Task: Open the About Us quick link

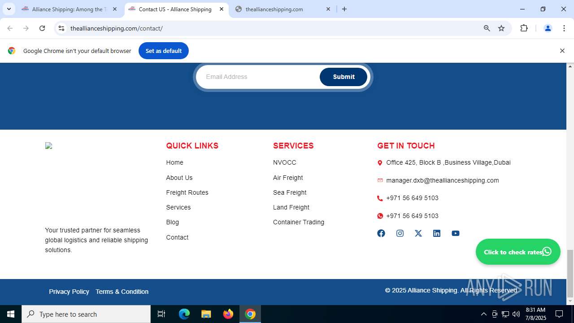Action: [179, 178]
